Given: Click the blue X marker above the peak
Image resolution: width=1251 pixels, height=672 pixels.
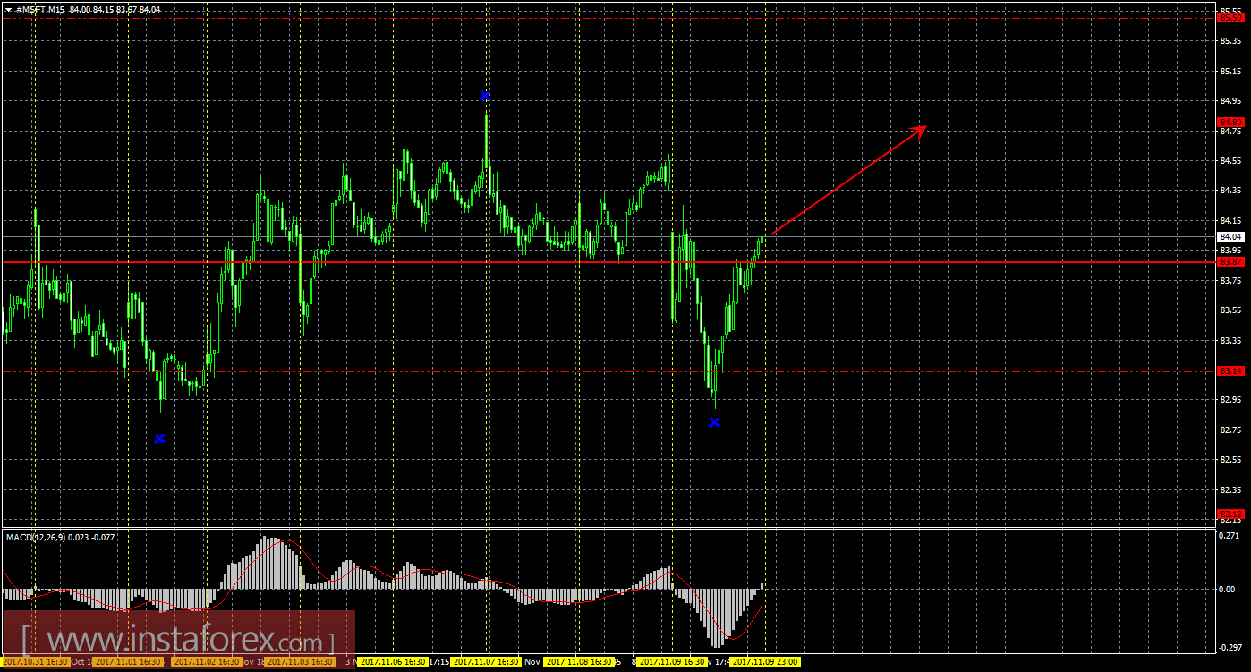Looking at the screenshot, I should click(485, 95).
